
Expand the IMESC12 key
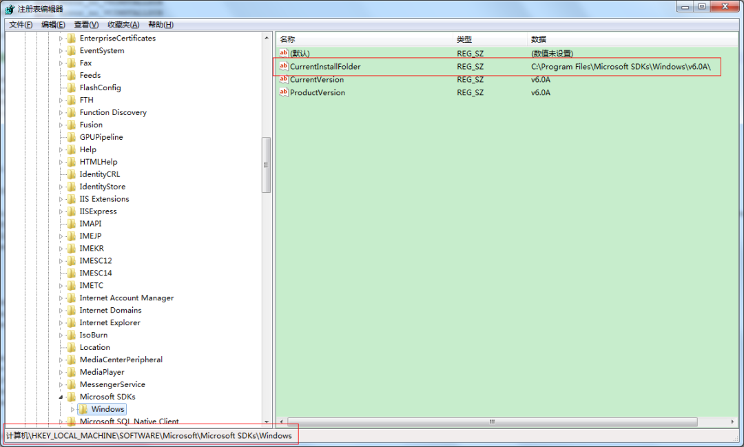pos(61,261)
